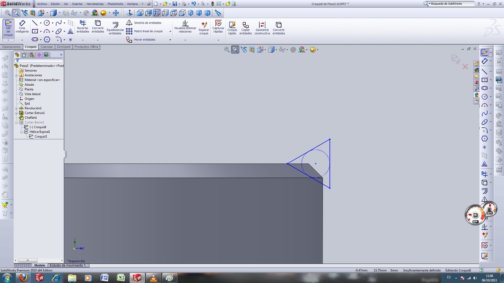Expand the Anotaciones tree node

17,75
